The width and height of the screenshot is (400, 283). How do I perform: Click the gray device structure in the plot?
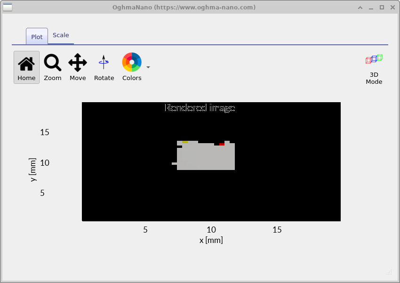(x=205, y=158)
